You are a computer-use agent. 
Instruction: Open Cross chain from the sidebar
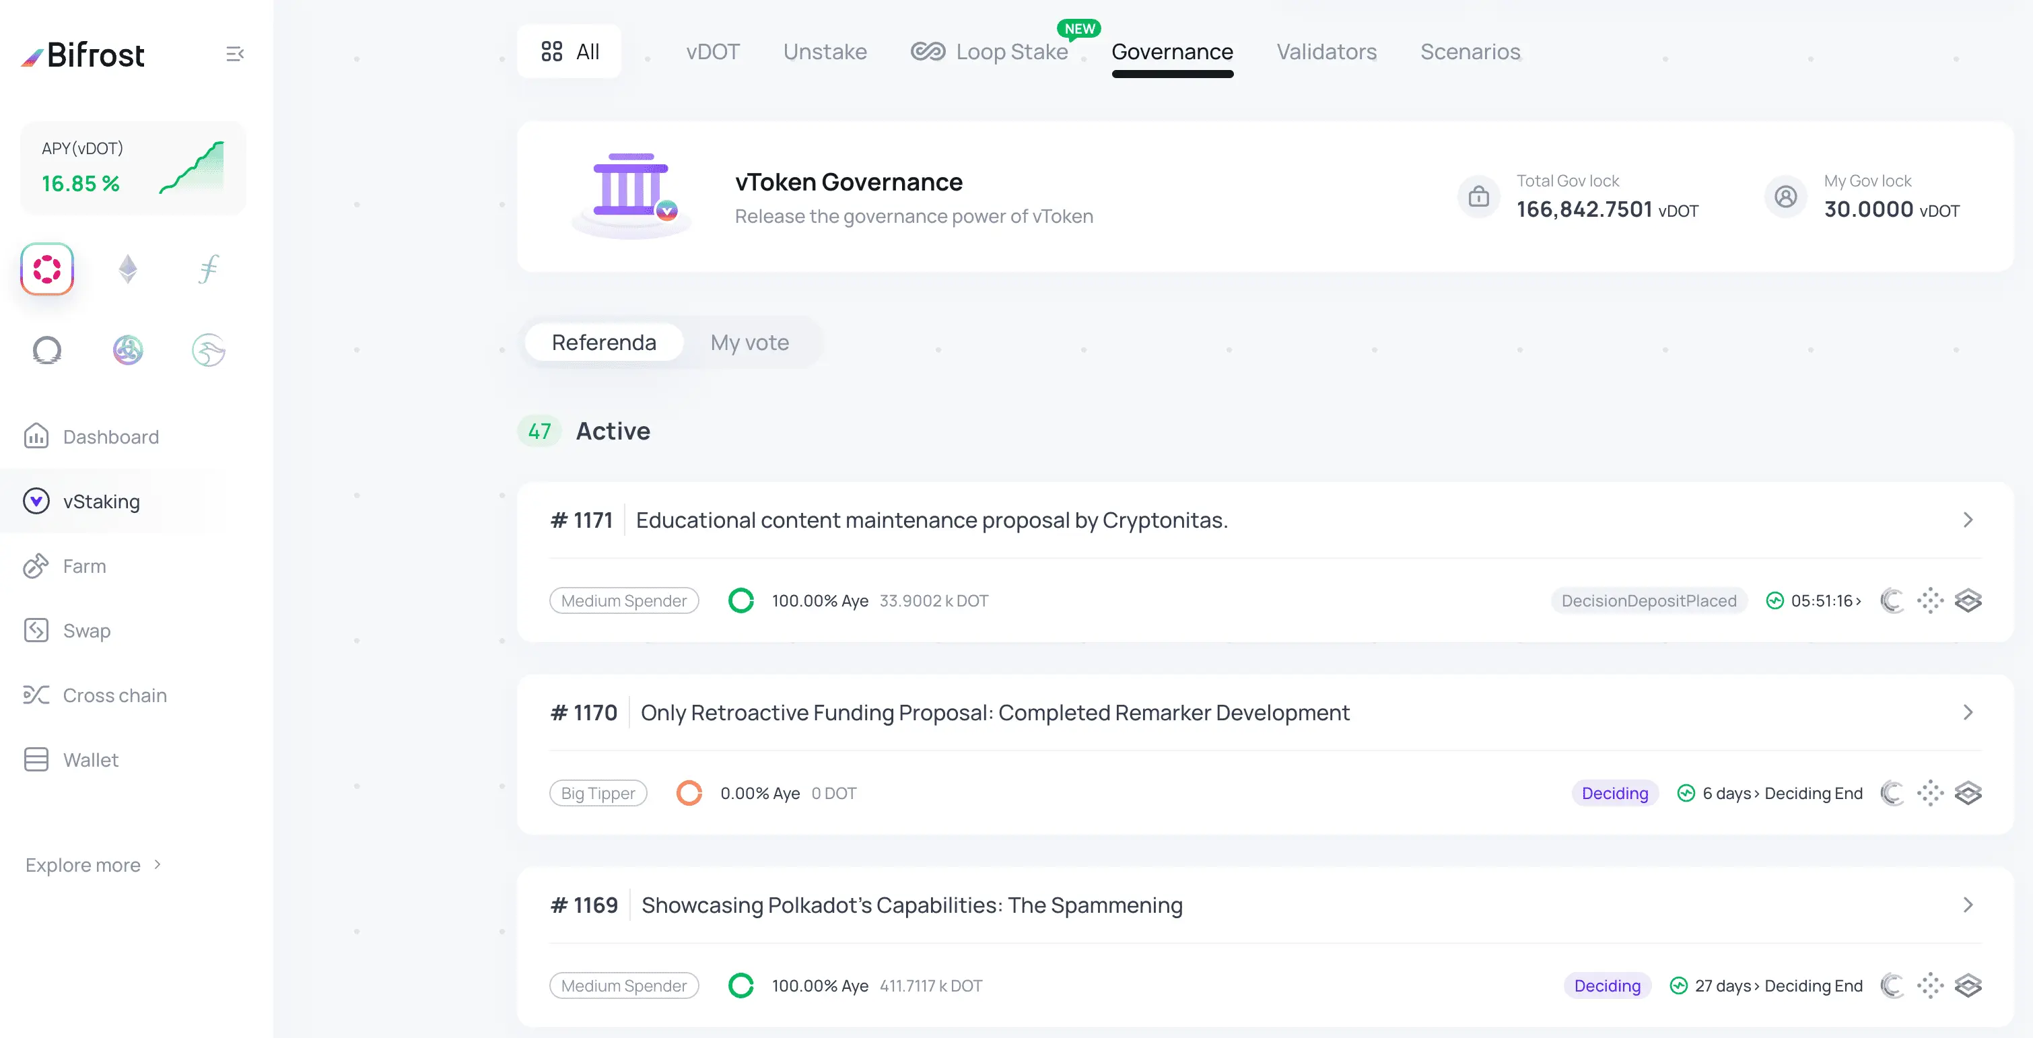(96, 695)
